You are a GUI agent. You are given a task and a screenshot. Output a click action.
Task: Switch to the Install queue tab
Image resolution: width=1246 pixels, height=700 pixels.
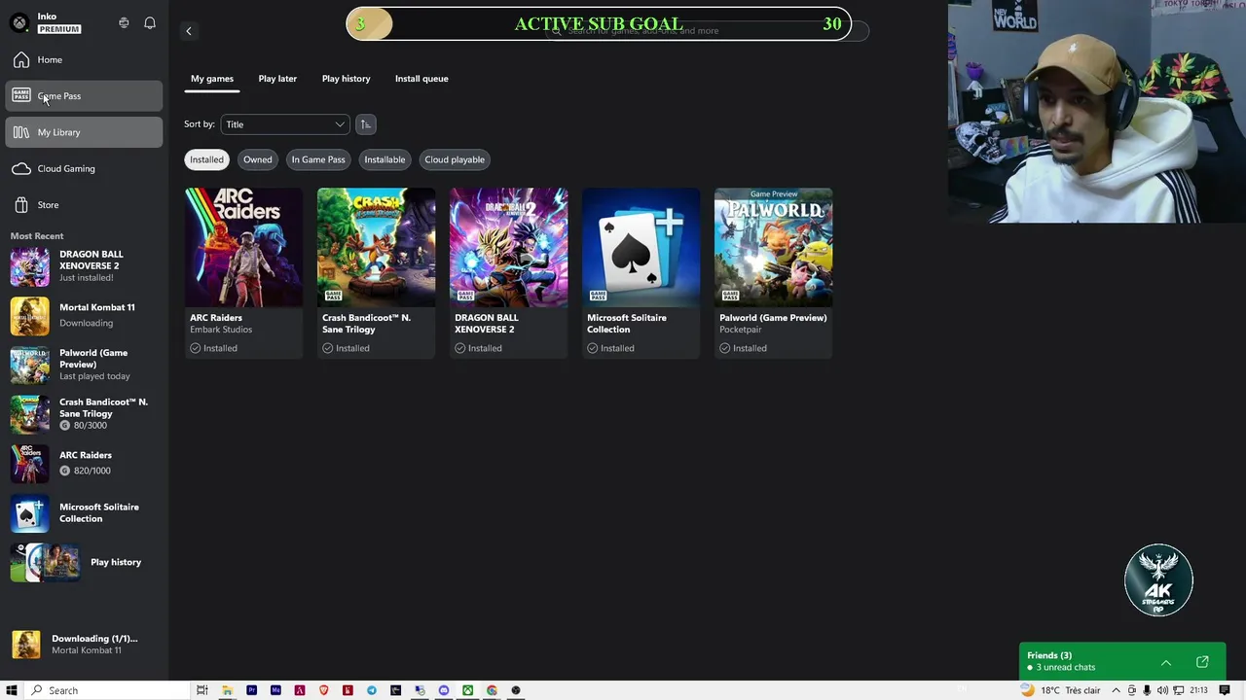coord(421,79)
